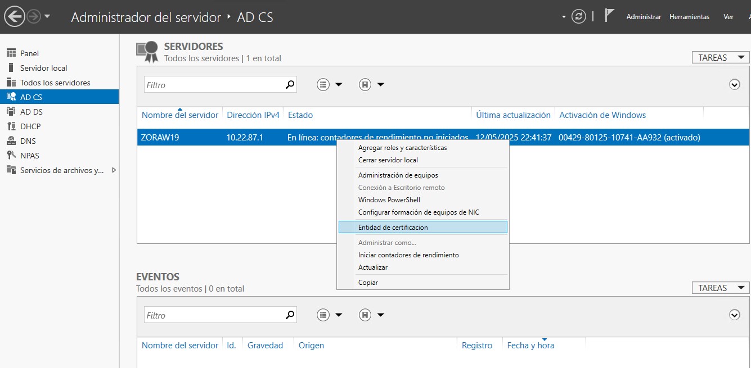Viewport: 751px width, 368px height.
Task: Click the Eventos filter text box
Action: pos(214,315)
